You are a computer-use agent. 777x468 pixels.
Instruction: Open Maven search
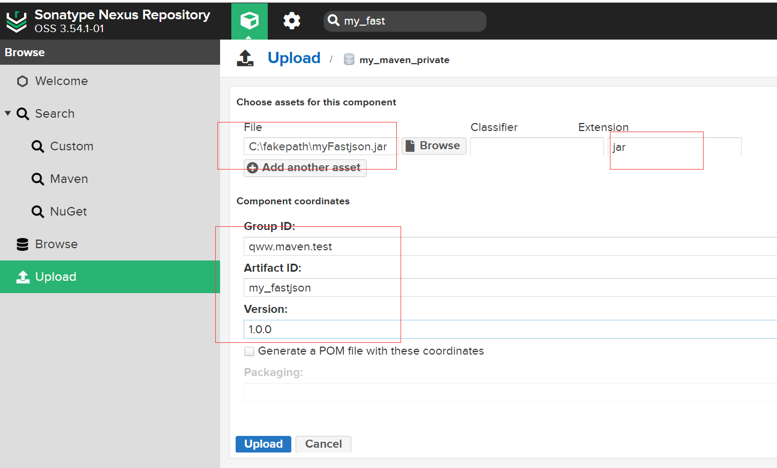pos(69,179)
